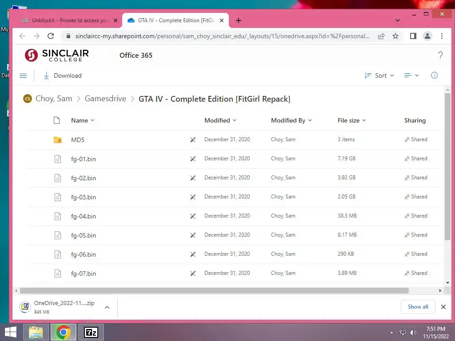Open the view options list dropdown
The image size is (455, 341).
tap(411, 75)
